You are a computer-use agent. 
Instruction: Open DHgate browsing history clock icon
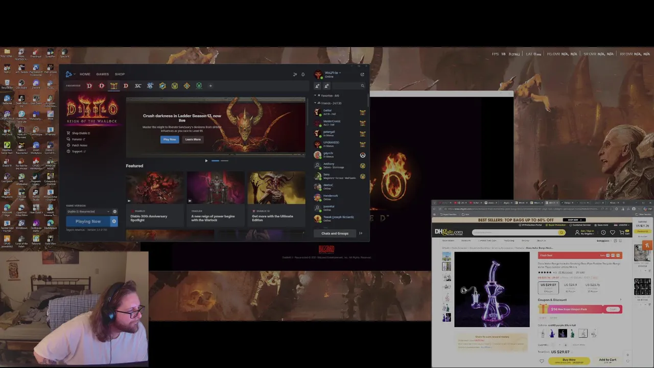click(x=603, y=233)
